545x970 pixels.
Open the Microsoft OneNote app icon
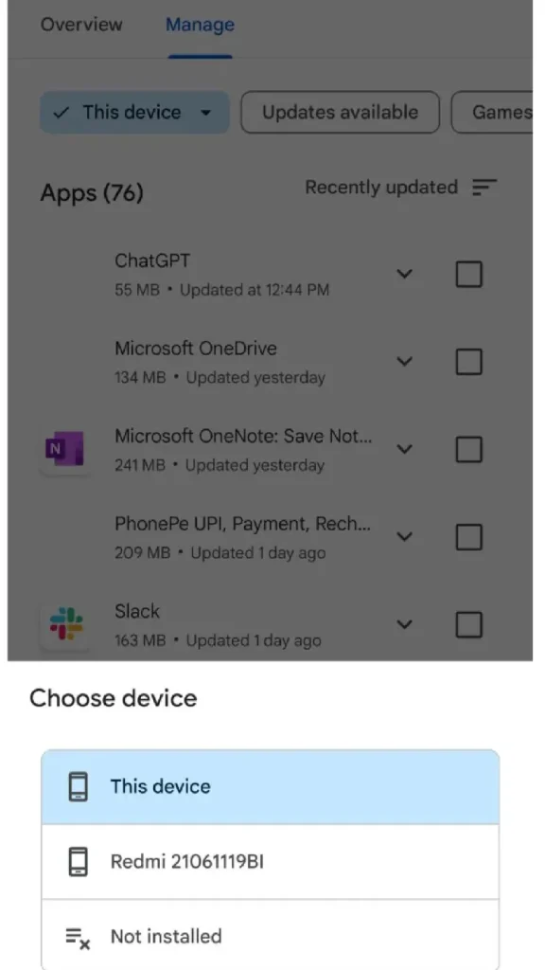pyautogui.click(x=65, y=450)
